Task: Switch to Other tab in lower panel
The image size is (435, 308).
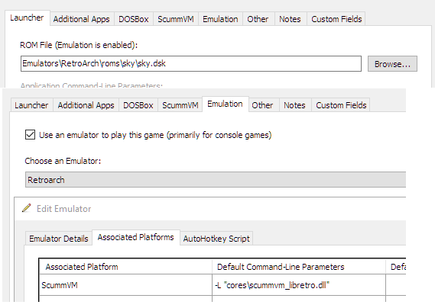Action: click(x=262, y=105)
